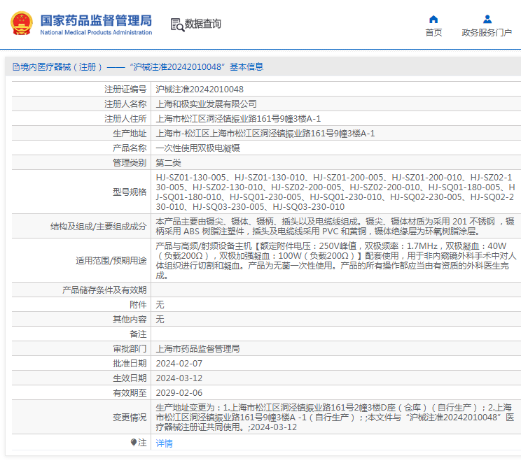Image resolution: width=521 pixels, height=463 pixels.
Task: Click the national emblem logo
Action: coord(21,24)
